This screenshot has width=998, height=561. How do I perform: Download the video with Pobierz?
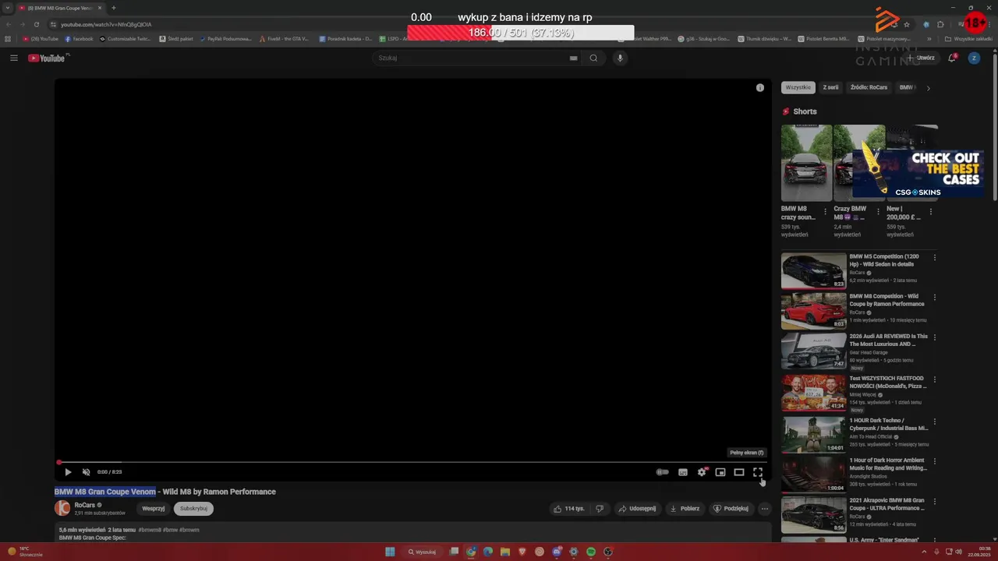click(685, 509)
